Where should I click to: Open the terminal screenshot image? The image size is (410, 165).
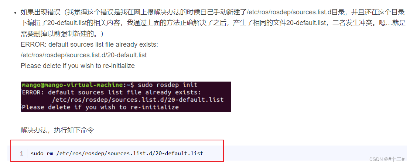click(126, 97)
